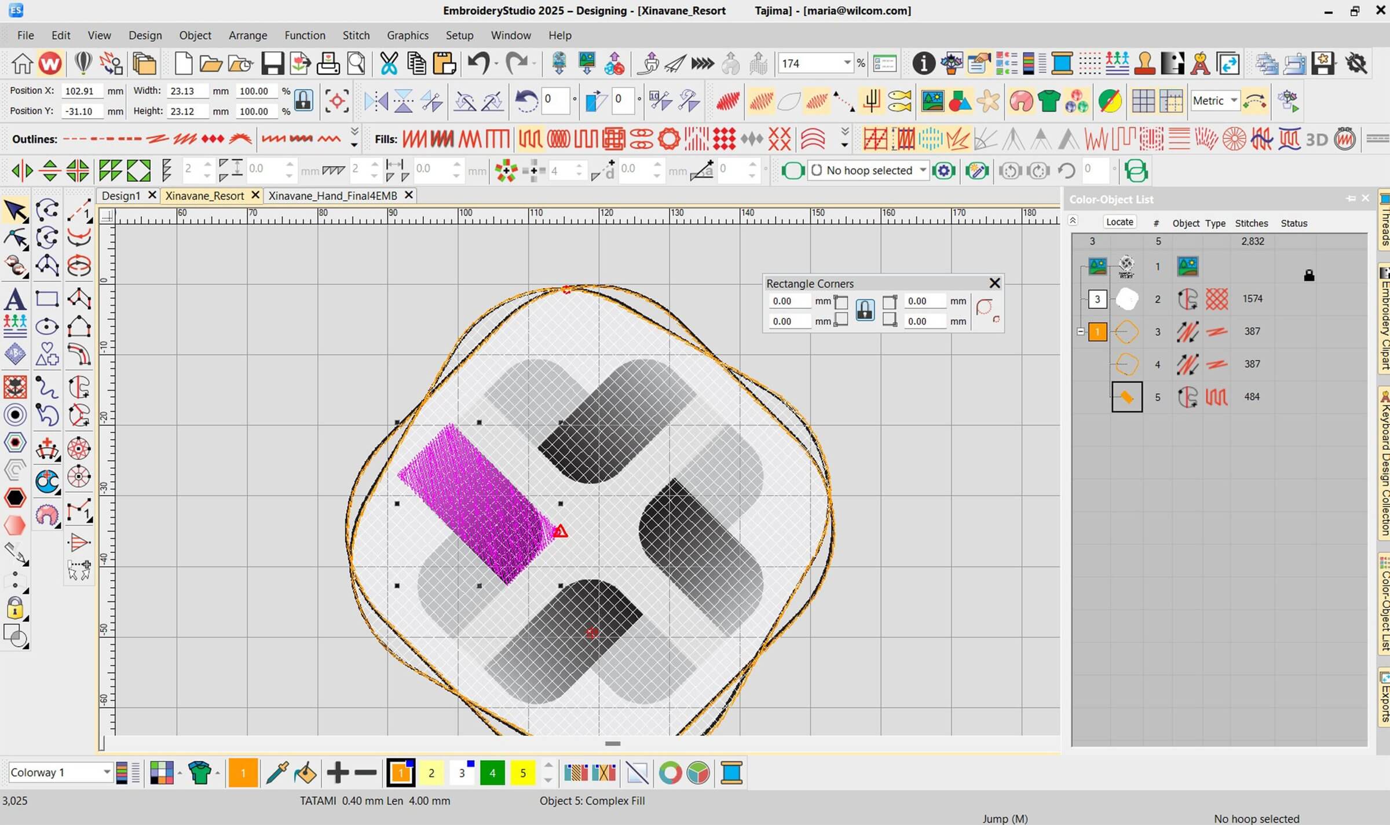The image size is (1390, 825).
Task: Activate the Object Select arrow tool
Action: coord(15,211)
